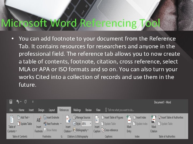Open the View tab

click(x=98, y=110)
